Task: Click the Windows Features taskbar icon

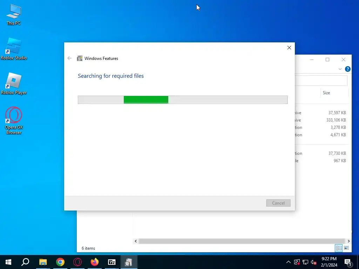Action: pyautogui.click(x=129, y=262)
